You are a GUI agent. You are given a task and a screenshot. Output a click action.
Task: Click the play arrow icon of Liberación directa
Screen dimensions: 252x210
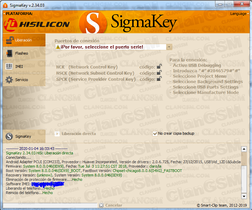pos(57,134)
